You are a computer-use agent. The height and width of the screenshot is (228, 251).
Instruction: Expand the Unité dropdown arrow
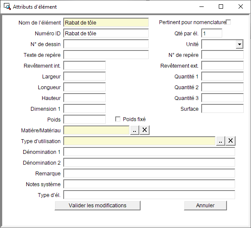pos(239,44)
